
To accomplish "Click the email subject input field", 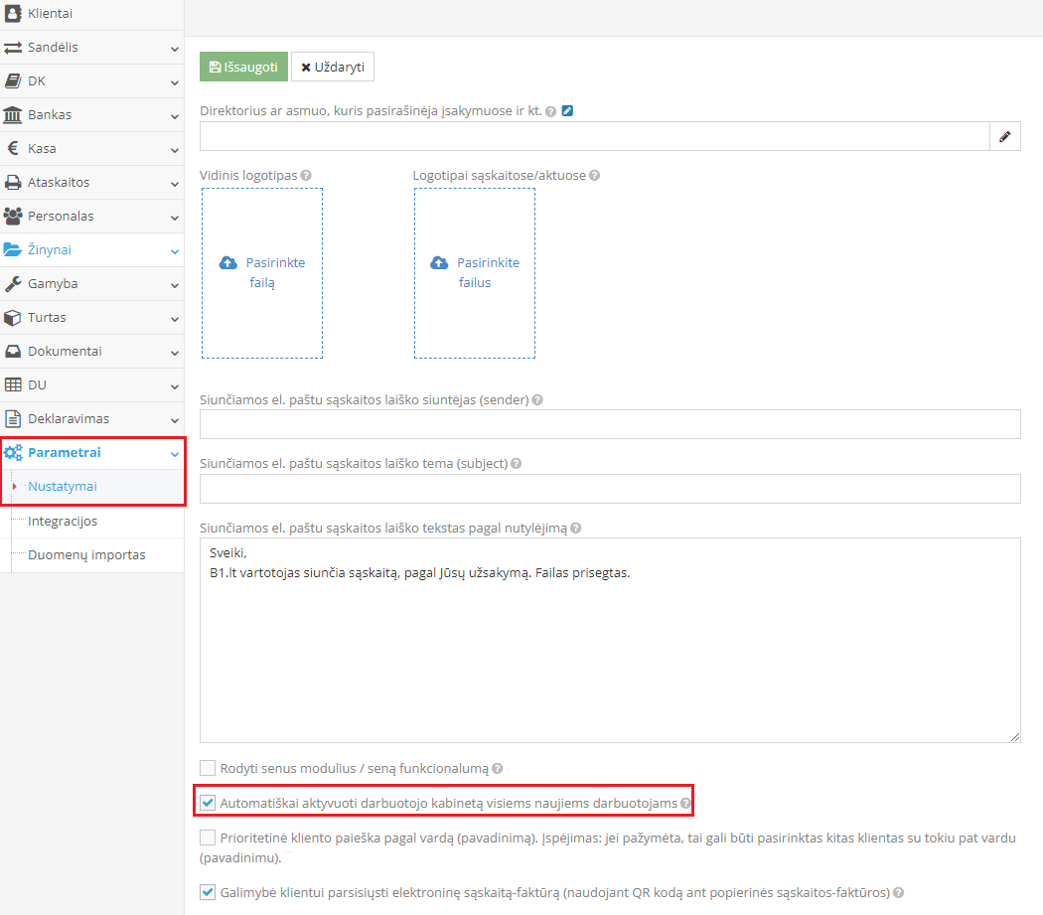I will [x=610, y=489].
